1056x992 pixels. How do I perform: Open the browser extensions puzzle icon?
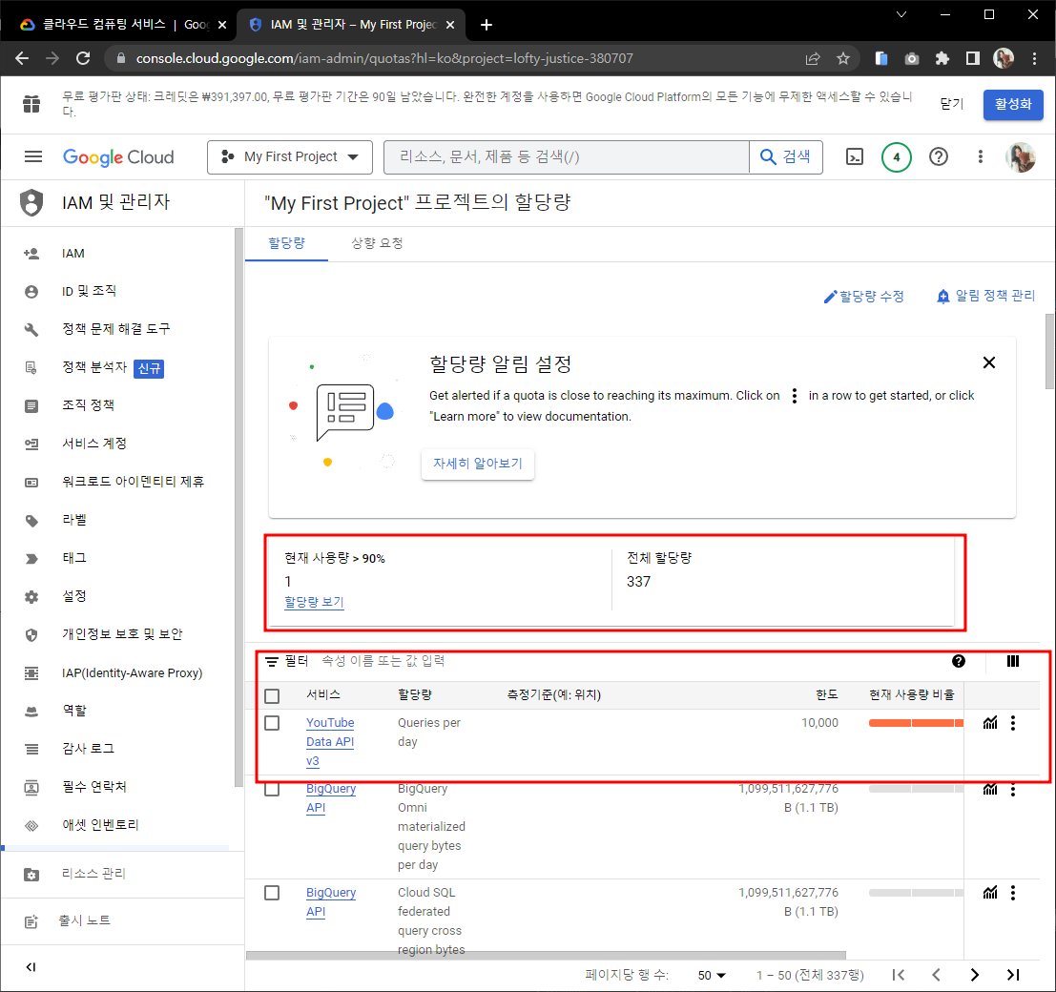[x=942, y=58]
